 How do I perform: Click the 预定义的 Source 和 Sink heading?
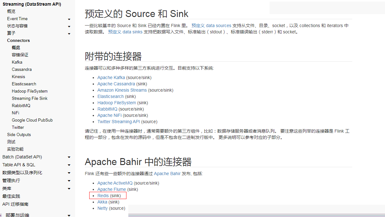(137, 14)
